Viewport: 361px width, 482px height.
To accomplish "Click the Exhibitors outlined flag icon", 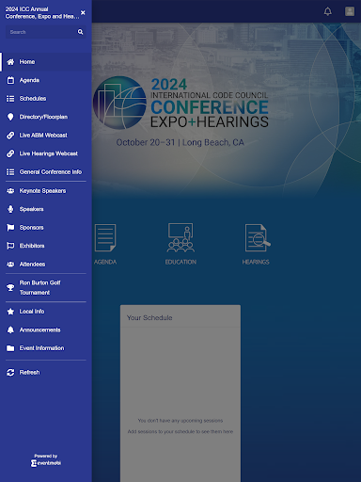I will pos(10,246).
